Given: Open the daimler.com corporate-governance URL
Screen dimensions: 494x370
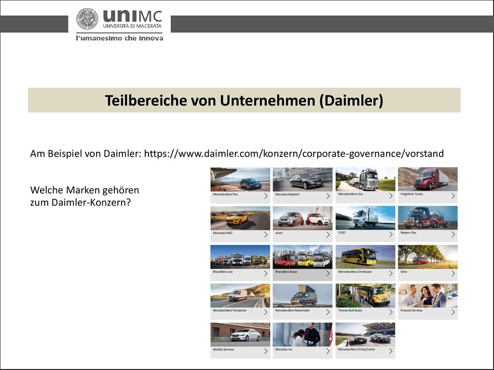Looking at the screenshot, I should pos(294,154).
